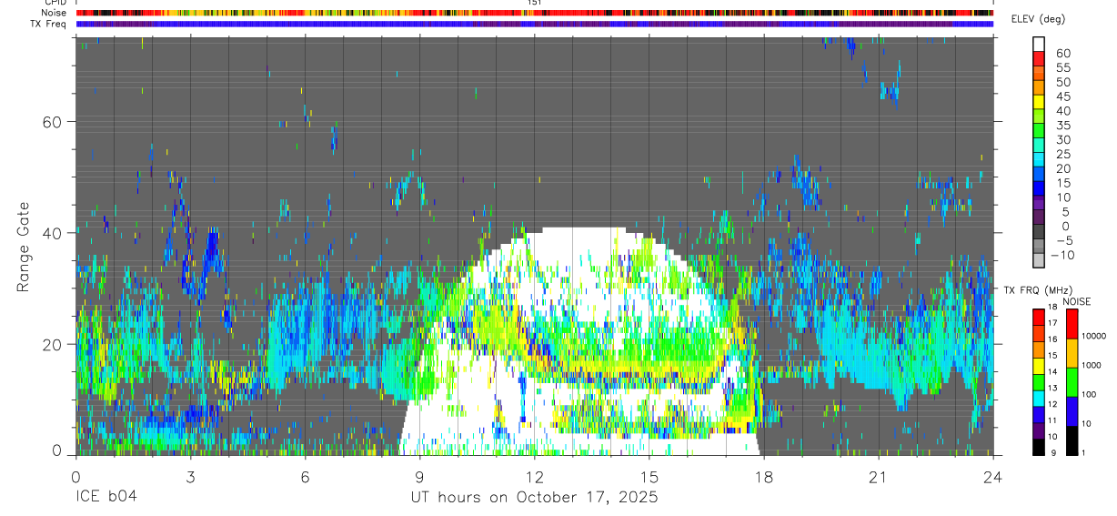Click the '40' tick label on the Range Gate axis
This screenshot has width=1117, height=516.
[52, 233]
